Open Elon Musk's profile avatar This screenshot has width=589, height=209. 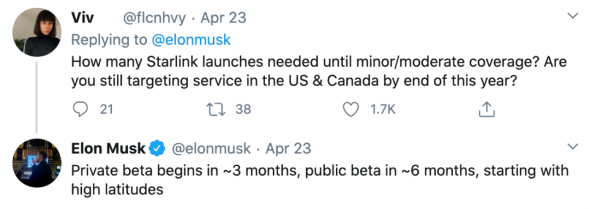(37, 163)
